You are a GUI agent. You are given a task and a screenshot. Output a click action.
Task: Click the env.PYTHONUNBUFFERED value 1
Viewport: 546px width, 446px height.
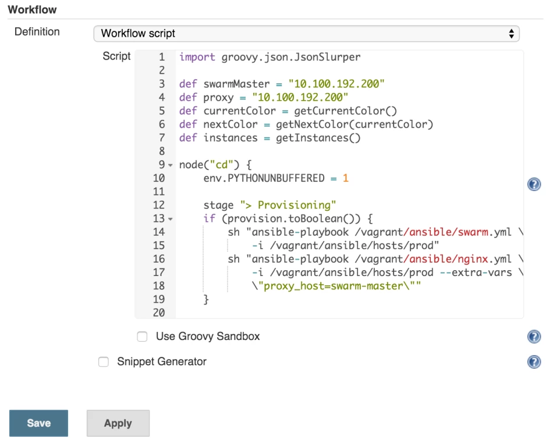345,178
